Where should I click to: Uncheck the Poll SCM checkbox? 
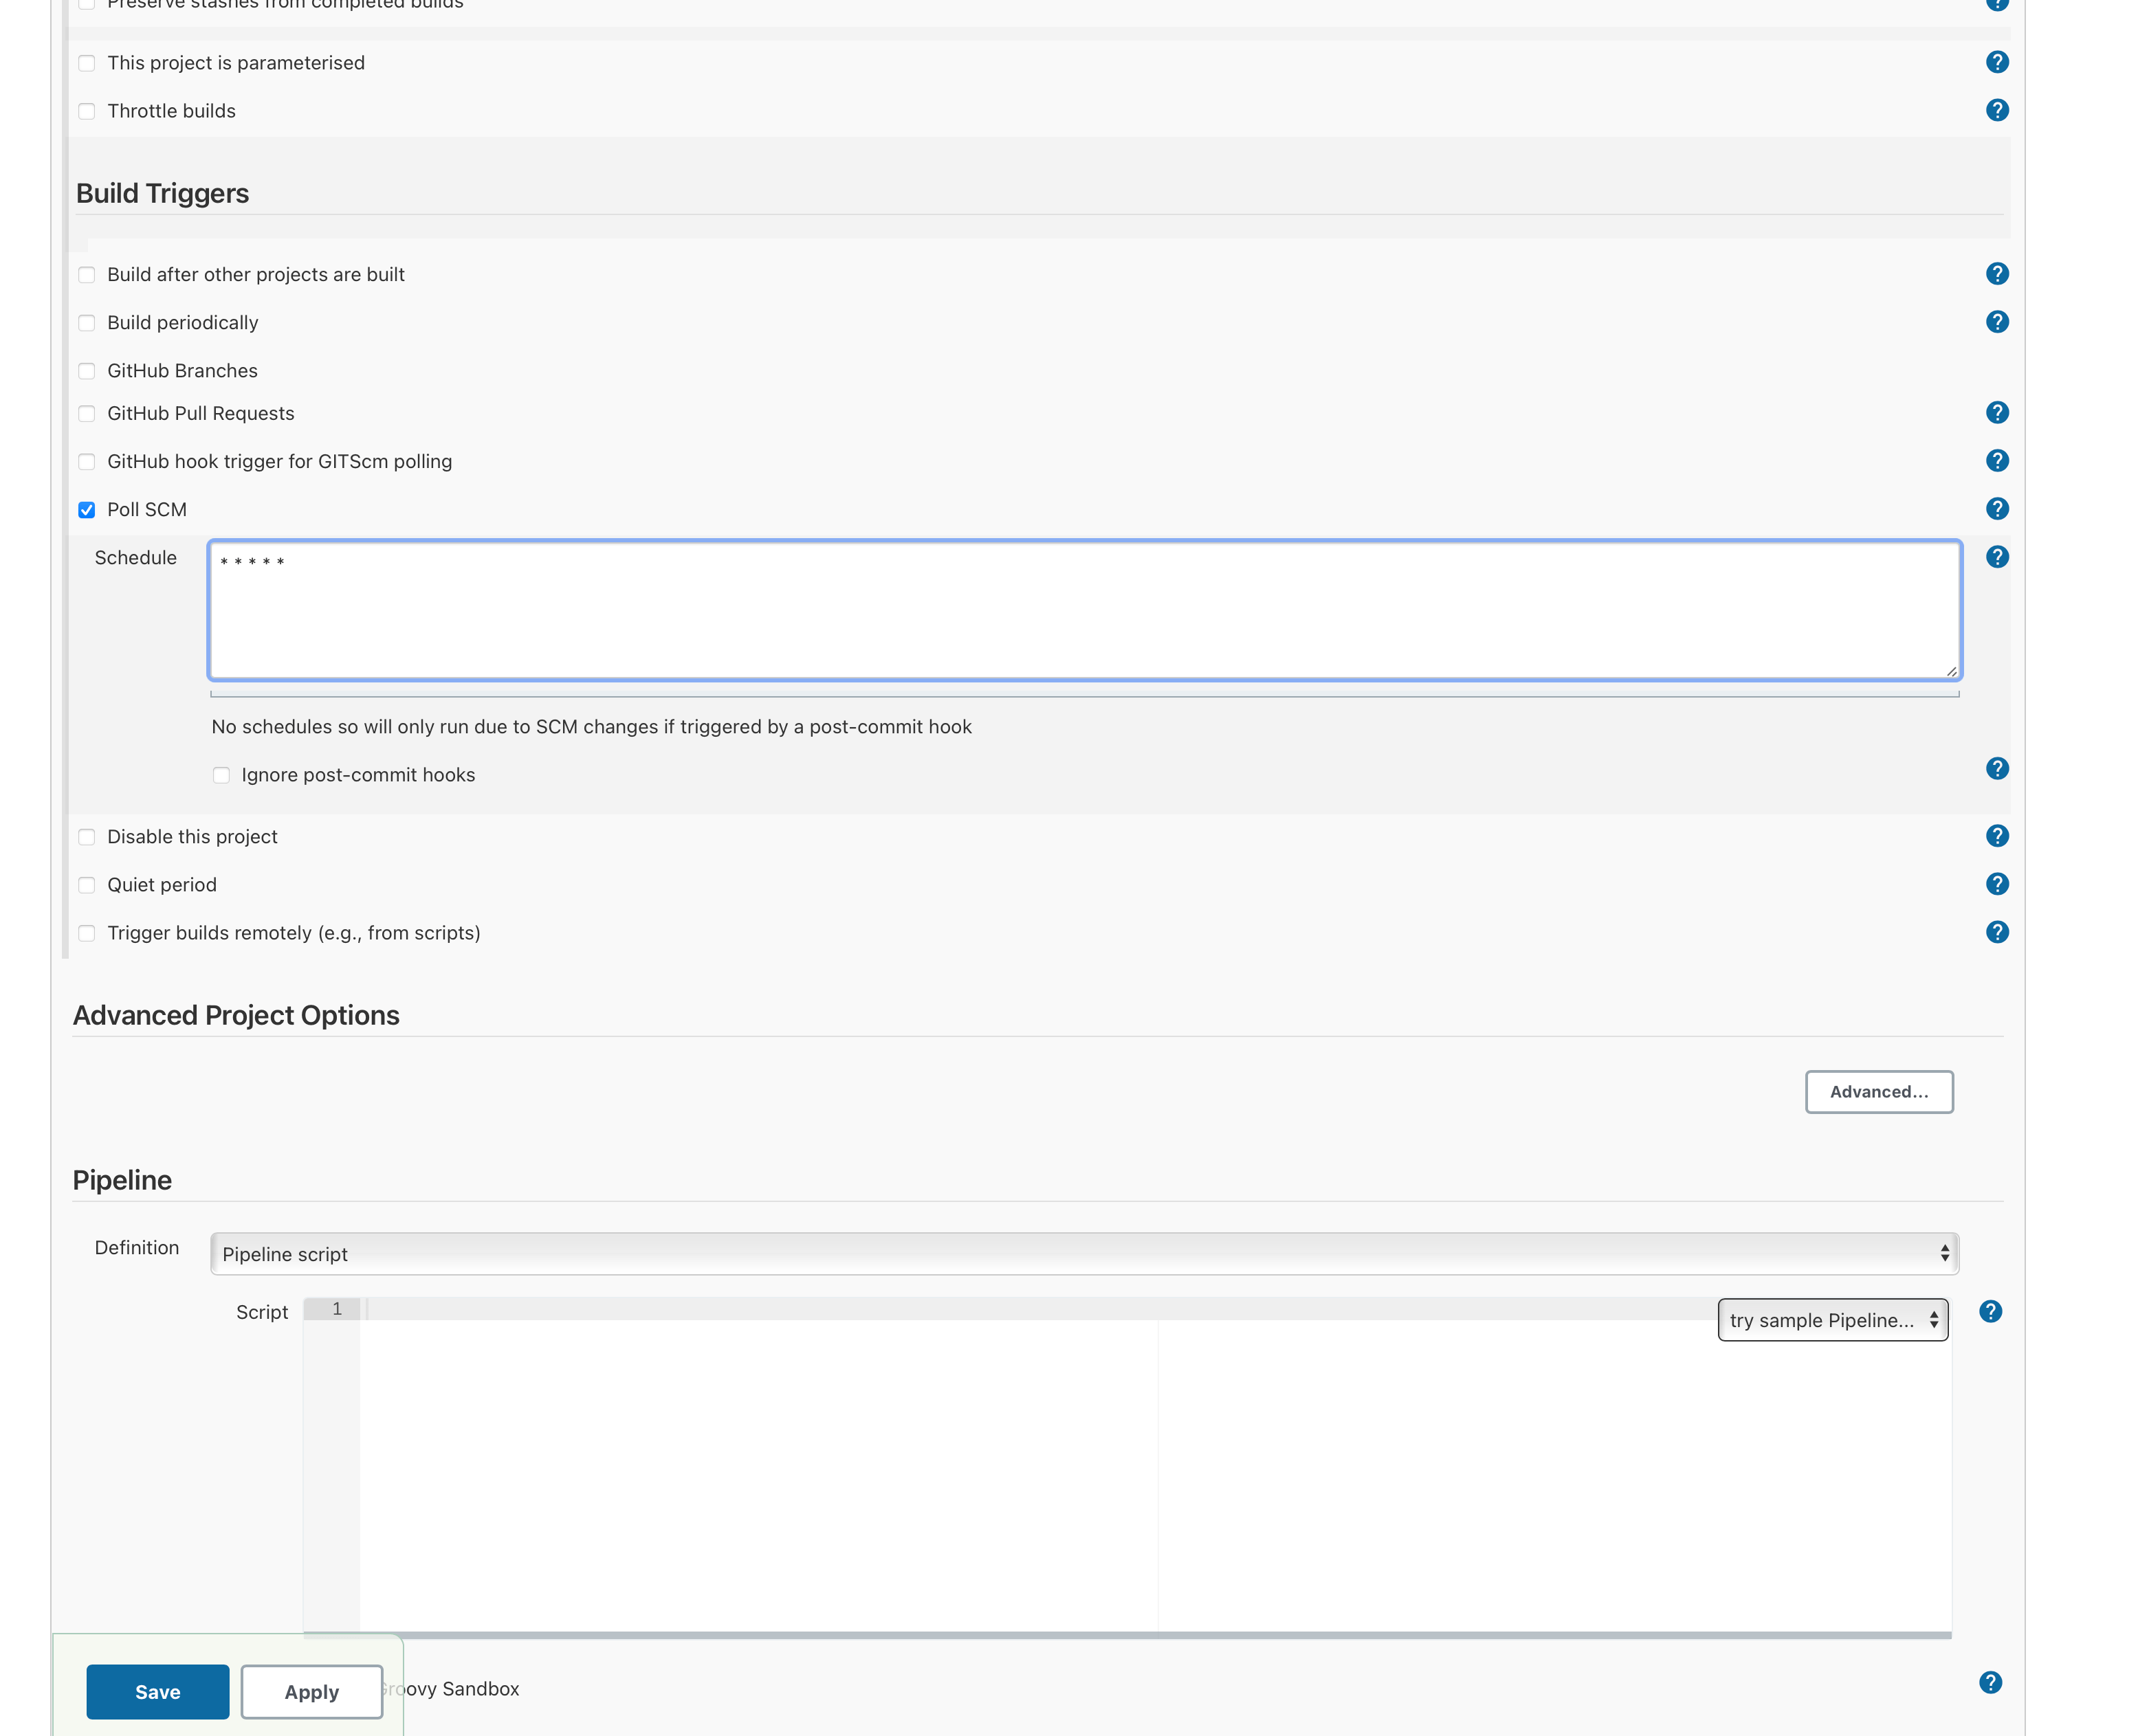87,510
